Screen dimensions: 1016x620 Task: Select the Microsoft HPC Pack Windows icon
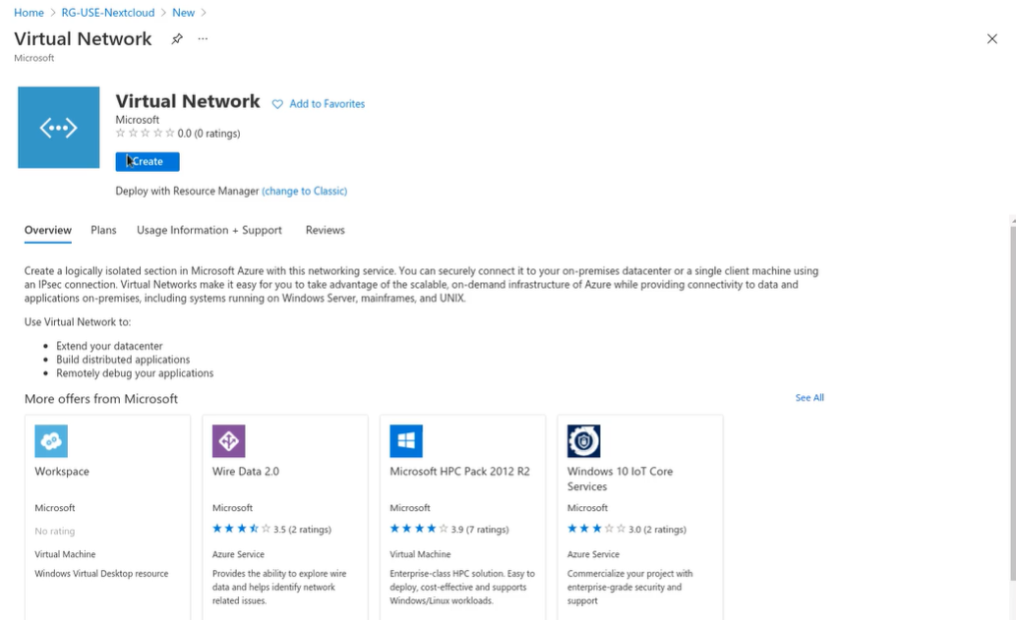click(x=406, y=441)
